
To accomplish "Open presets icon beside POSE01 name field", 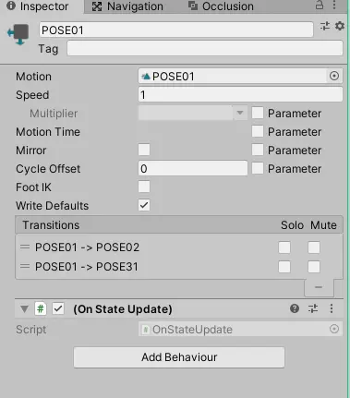I will tap(325, 26).
